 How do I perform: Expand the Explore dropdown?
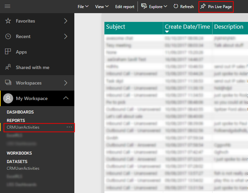coord(154,7)
